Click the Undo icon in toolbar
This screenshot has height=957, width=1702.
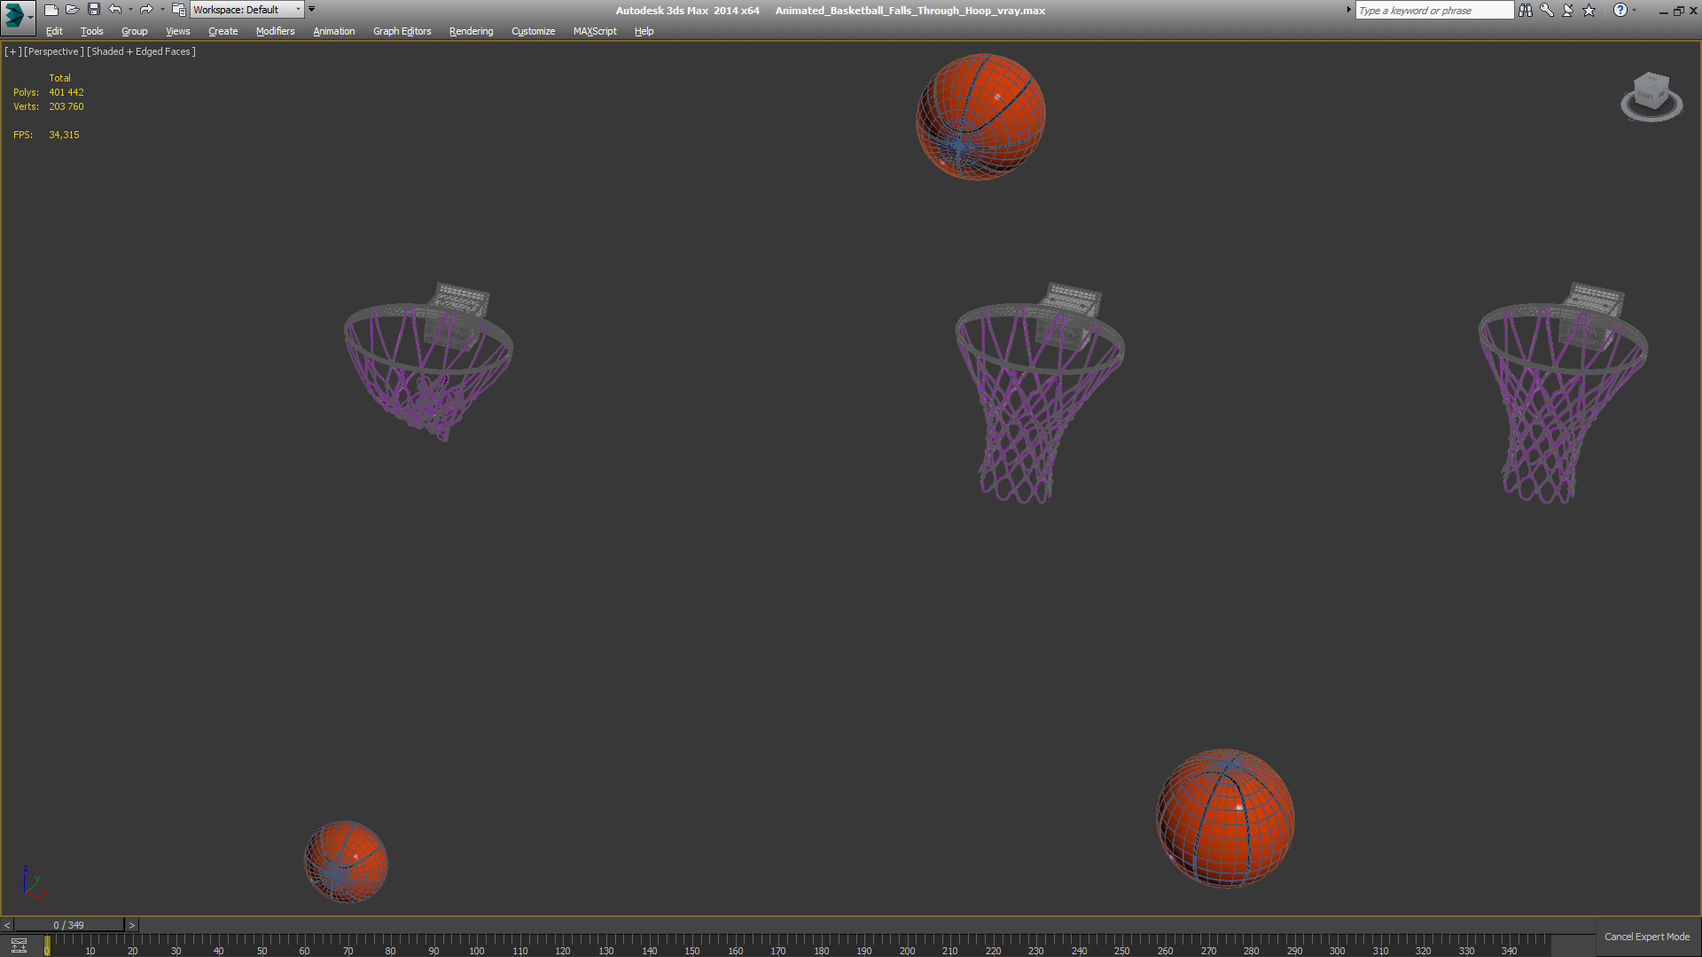click(x=113, y=10)
